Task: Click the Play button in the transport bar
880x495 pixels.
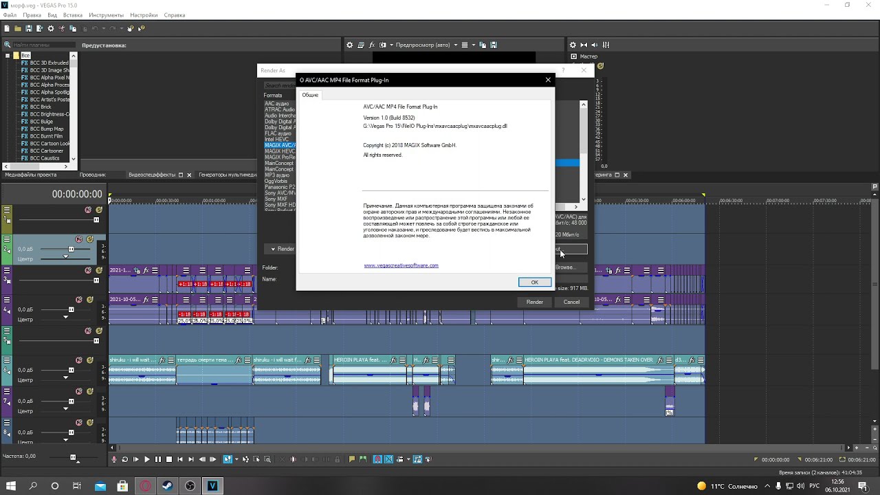Action: [x=146, y=459]
